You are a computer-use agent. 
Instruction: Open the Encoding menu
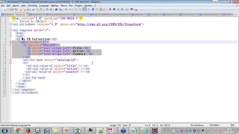(32, 6)
